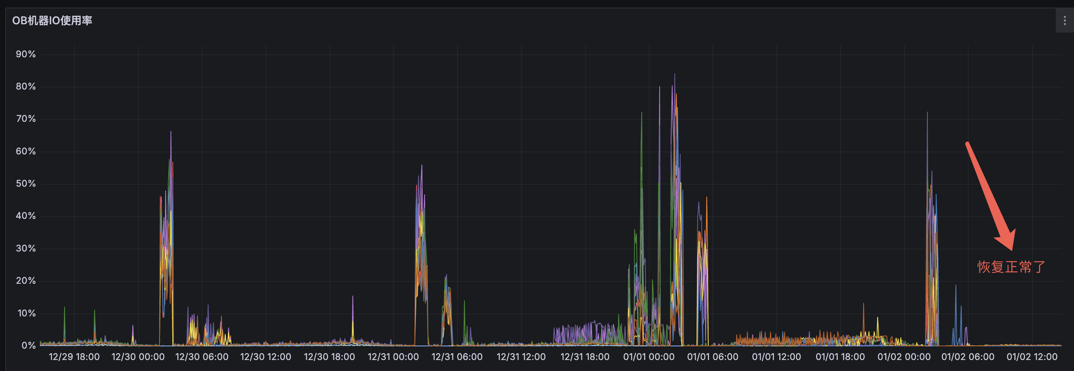Image resolution: width=1074 pixels, height=371 pixels.
Task: Click the 70% spike peak after 01/02 00:00
Action: (927, 113)
